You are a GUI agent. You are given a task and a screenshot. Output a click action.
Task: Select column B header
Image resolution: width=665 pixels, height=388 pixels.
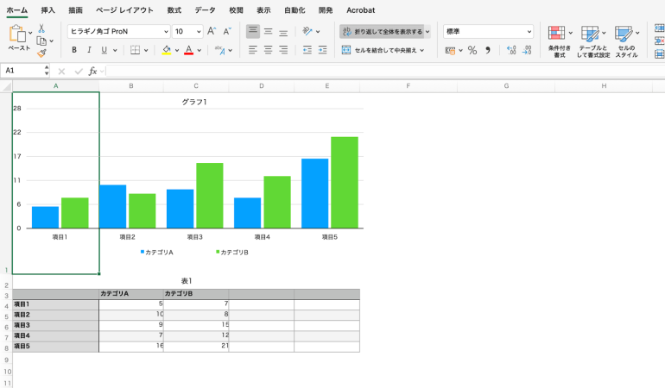tap(131, 86)
